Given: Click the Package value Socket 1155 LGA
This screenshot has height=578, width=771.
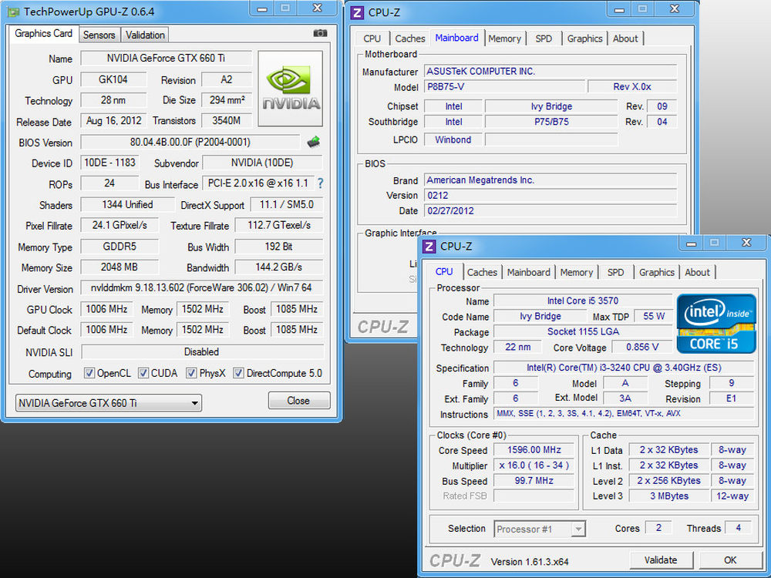Looking at the screenshot, I should [x=583, y=331].
